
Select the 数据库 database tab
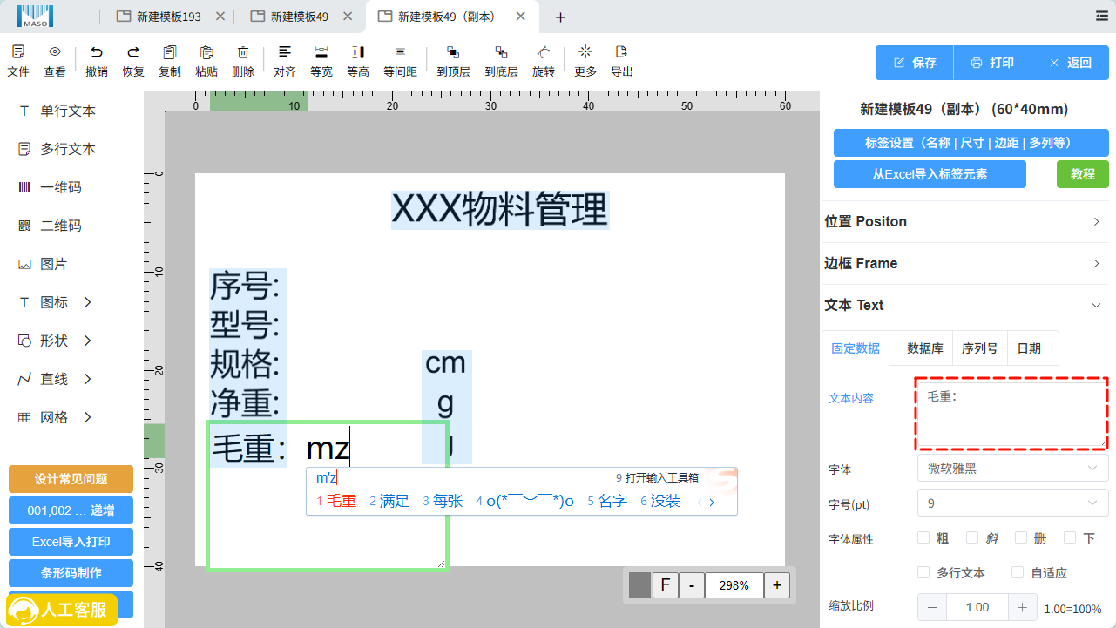coord(925,348)
